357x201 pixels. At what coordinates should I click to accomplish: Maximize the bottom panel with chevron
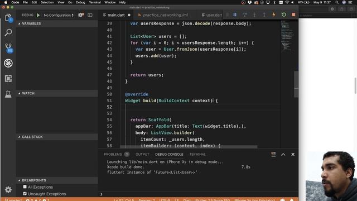[283, 154]
